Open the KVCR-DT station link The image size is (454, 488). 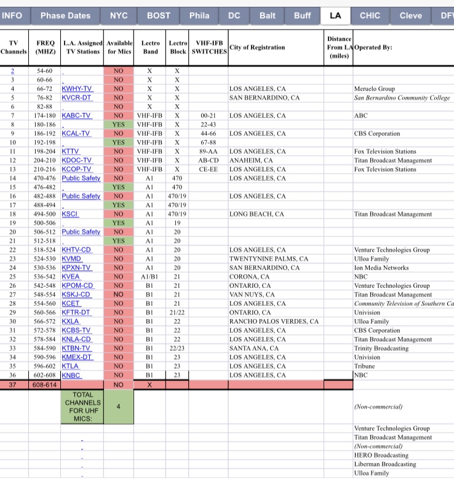[x=77, y=98]
